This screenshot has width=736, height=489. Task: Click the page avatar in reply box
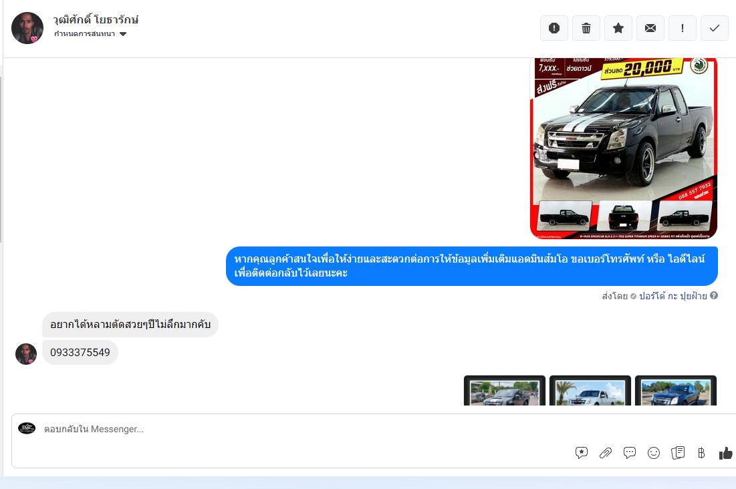[x=27, y=428]
